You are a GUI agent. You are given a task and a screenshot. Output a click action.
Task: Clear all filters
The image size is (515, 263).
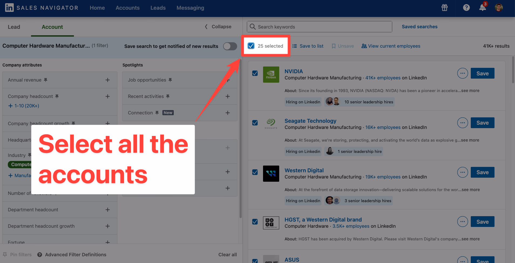[228, 255]
